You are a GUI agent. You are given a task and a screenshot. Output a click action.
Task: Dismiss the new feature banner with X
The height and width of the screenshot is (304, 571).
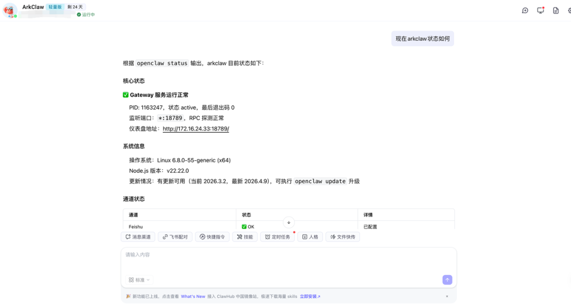click(x=447, y=297)
